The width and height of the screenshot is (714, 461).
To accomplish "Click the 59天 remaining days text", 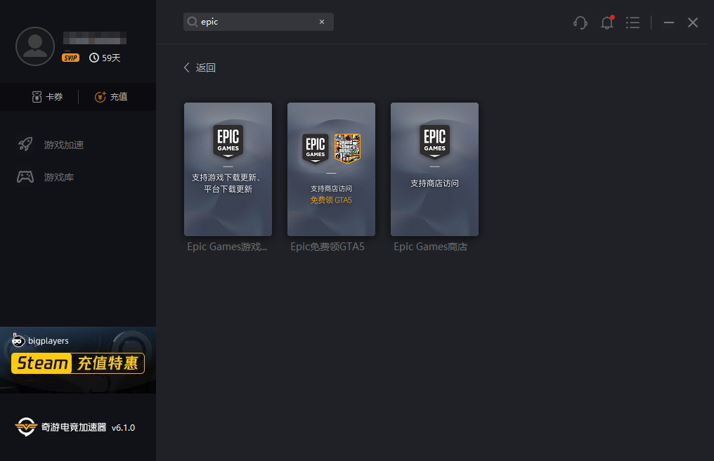I will click(111, 58).
